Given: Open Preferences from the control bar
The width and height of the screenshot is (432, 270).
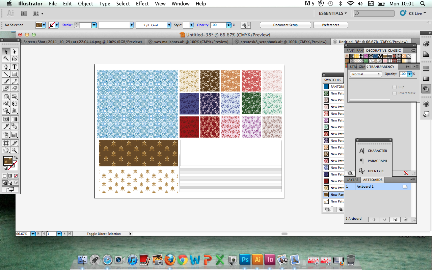Looking at the screenshot, I should click(330, 25).
